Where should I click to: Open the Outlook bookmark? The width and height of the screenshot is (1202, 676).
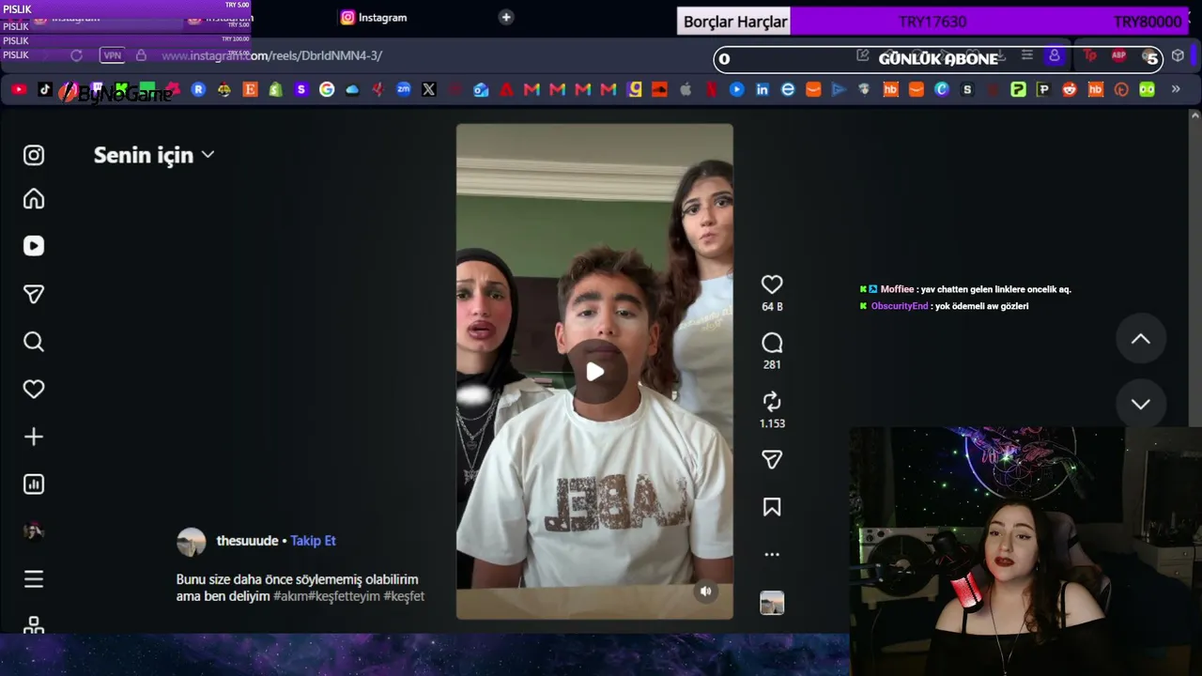(481, 89)
